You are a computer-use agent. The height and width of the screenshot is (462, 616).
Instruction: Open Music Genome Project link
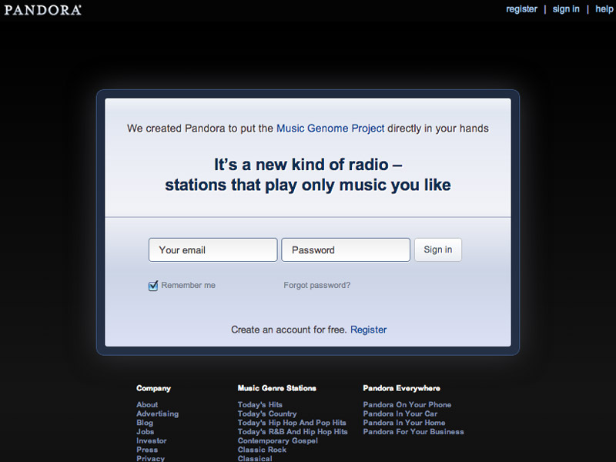330,129
